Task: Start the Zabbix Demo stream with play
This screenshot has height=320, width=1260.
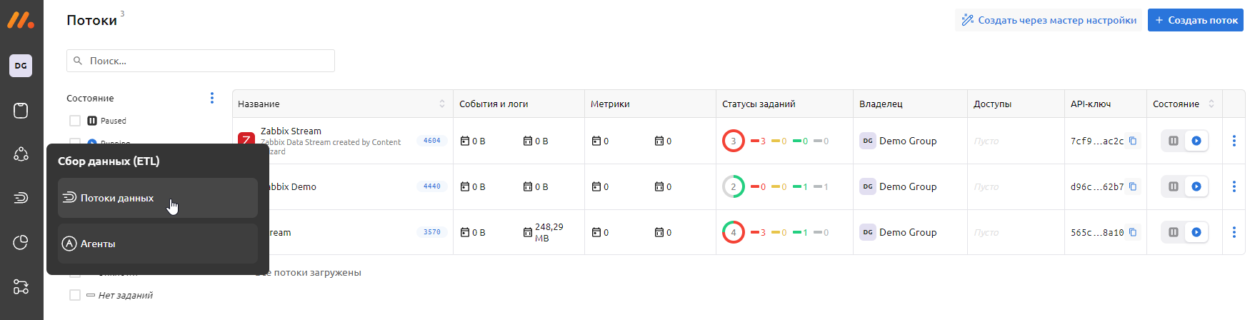Action: pyautogui.click(x=1196, y=186)
